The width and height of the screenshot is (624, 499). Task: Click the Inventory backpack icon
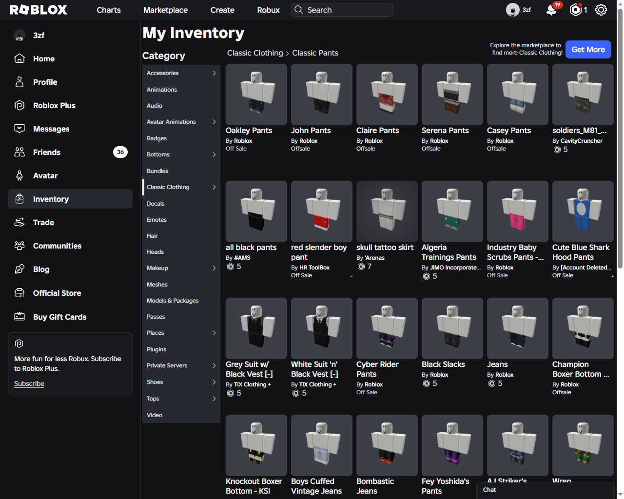[x=19, y=199]
